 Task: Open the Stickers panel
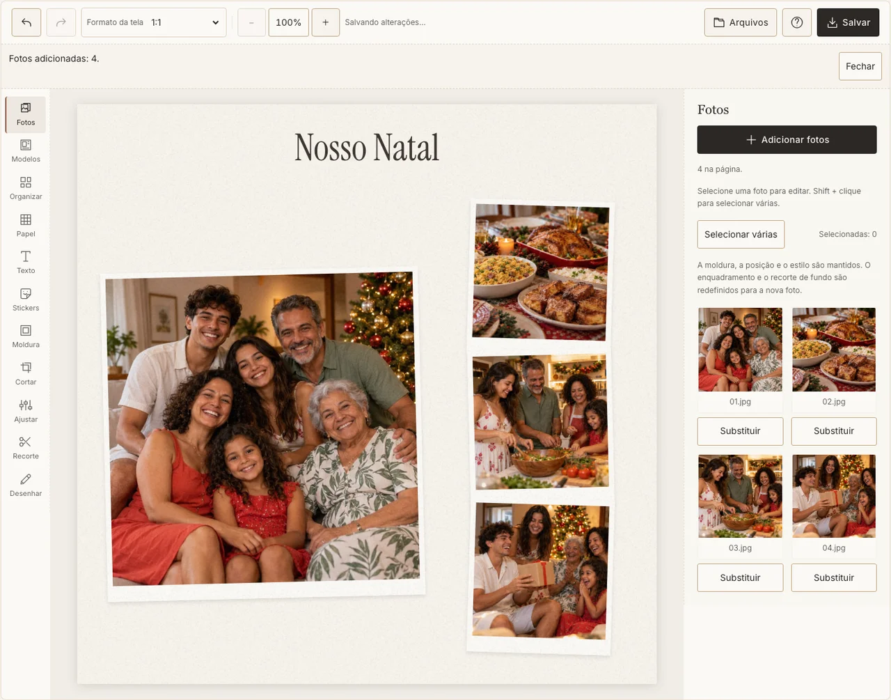(x=26, y=300)
